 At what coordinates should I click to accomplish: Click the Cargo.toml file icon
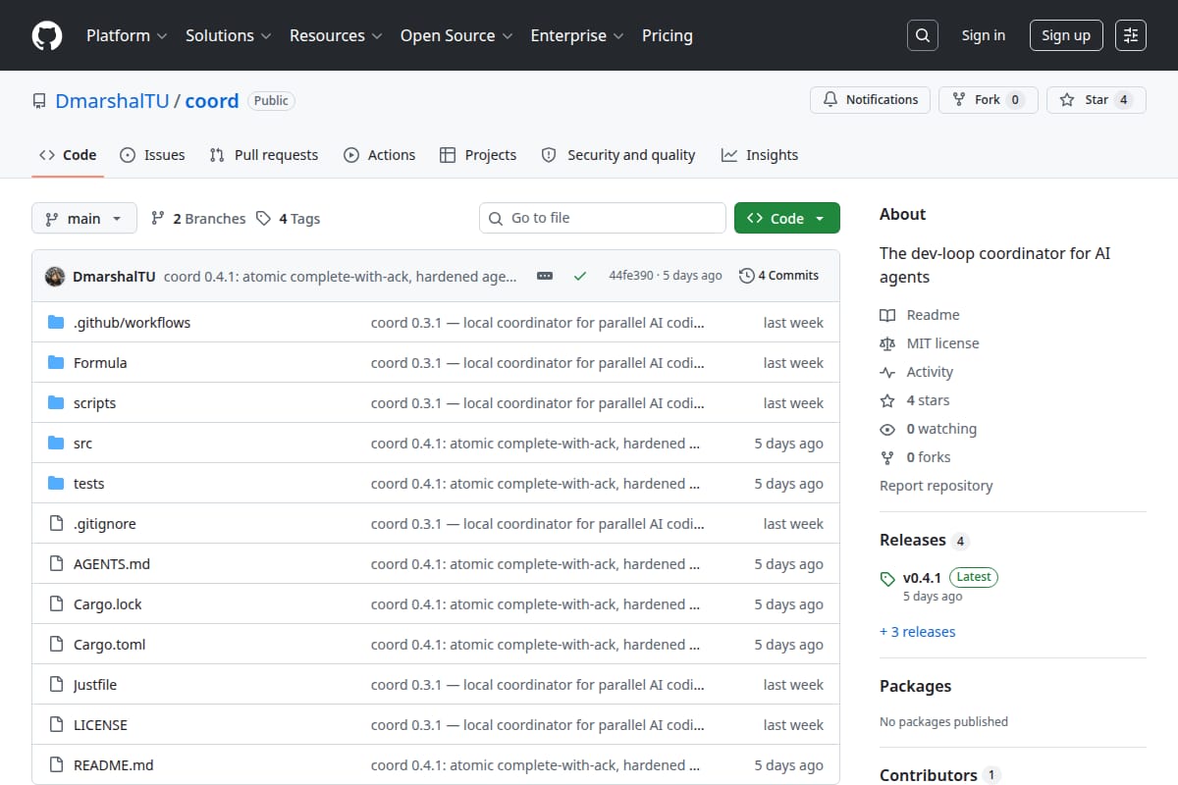pyautogui.click(x=56, y=645)
